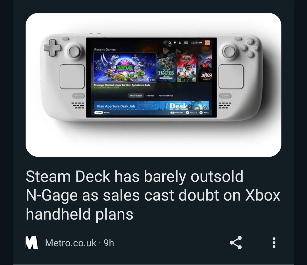Click the left square trackpad on the Deck

(72, 77)
